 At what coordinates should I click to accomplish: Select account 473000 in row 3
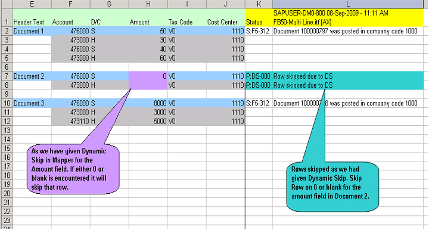(x=71, y=40)
